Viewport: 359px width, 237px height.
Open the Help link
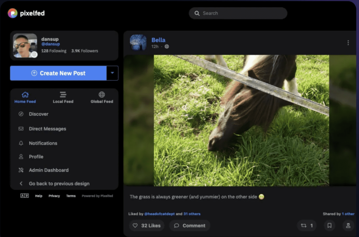coord(39,196)
